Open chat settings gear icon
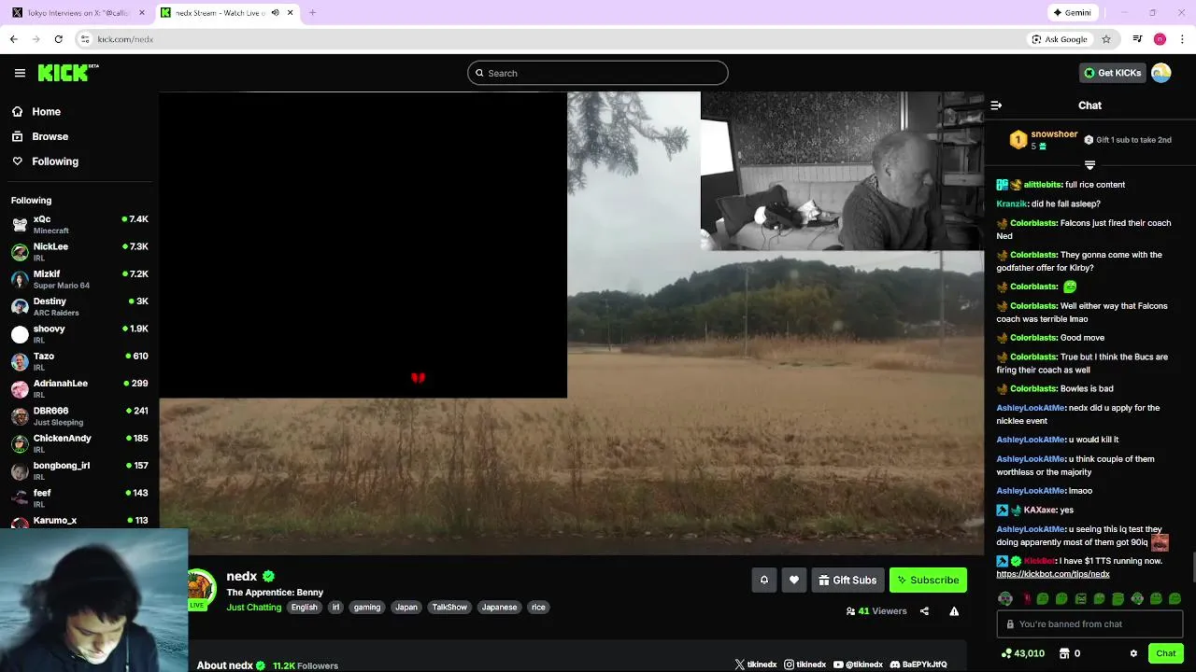This screenshot has width=1196, height=672. pyautogui.click(x=1133, y=653)
